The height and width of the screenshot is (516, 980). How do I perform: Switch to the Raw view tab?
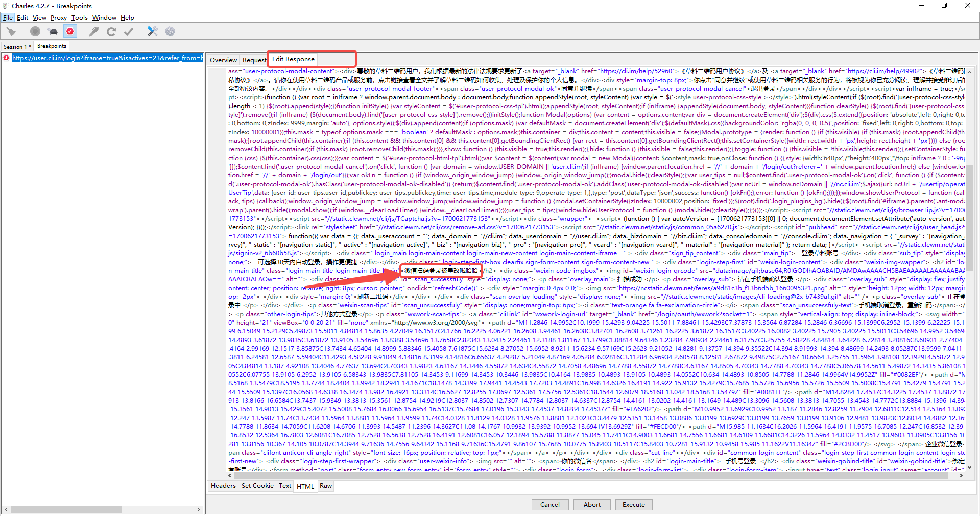[326, 485]
